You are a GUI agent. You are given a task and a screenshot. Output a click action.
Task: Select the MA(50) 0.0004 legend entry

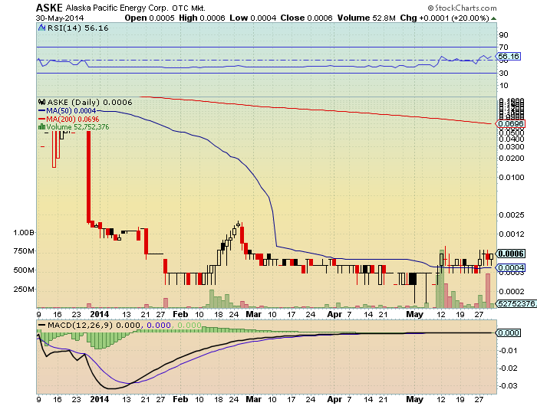coord(71,111)
